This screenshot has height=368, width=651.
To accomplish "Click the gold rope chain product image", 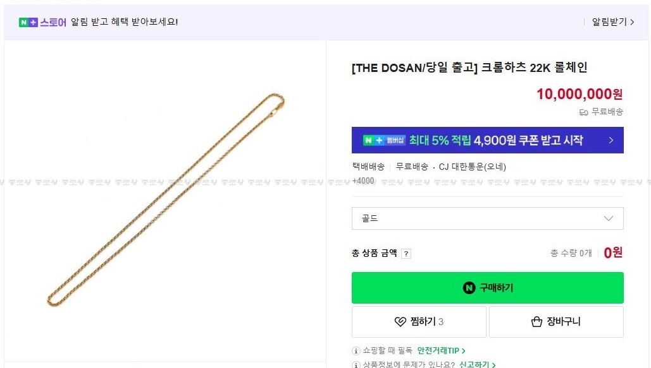I will 166,201.
